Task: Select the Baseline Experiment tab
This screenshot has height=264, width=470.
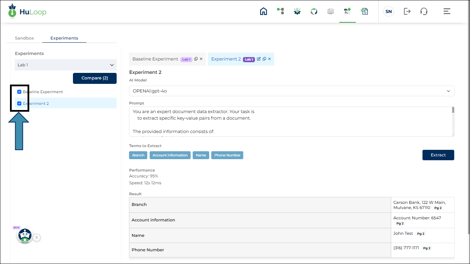Action: tap(155, 59)
